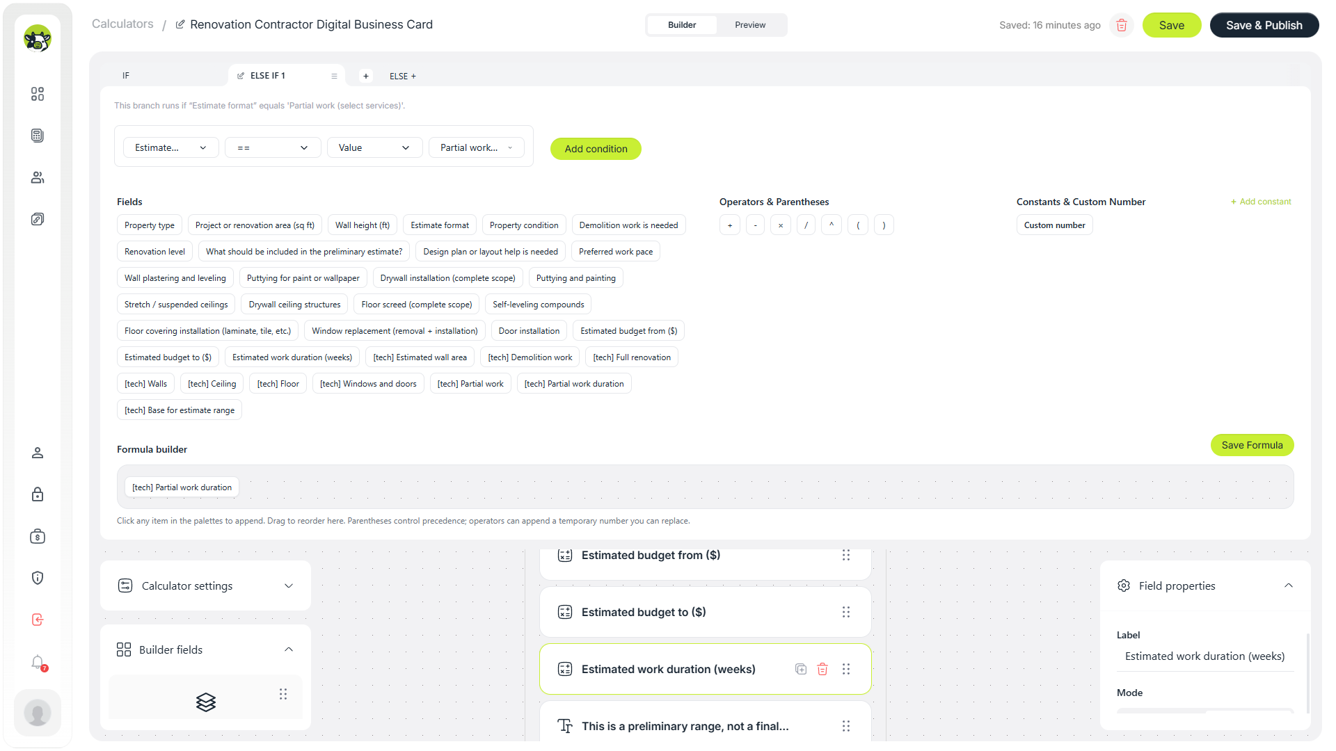1336x751 pixels.
Task: Add [tech] Base for estimate range field
Action: pyautogui.click(x=180, y=410)
